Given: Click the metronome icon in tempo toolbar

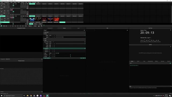Looking at the screenshot, I should pyautogui.click(x=39, y=26).
